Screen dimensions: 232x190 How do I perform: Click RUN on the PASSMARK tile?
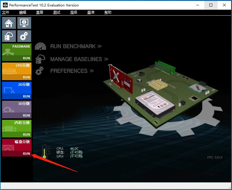coord(26,58)
